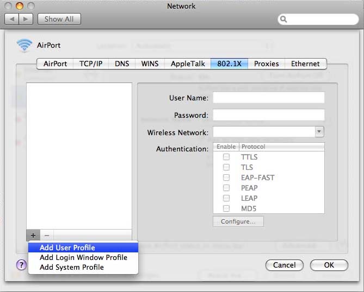Click the orange minimize window button
Screen dimensions: 364x292
[20, 6]
